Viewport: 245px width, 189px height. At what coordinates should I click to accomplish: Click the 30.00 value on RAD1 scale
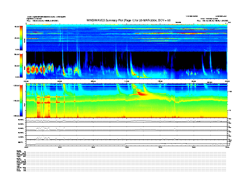click(x=18, y=65)
